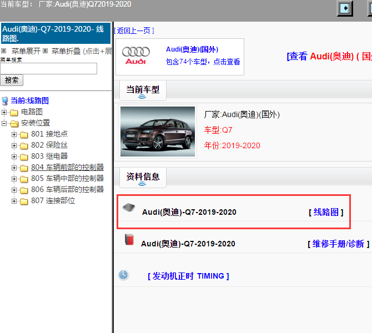Click the 当前:线路图 tree root link
The image size is (372, 333).
pos(29,100)
